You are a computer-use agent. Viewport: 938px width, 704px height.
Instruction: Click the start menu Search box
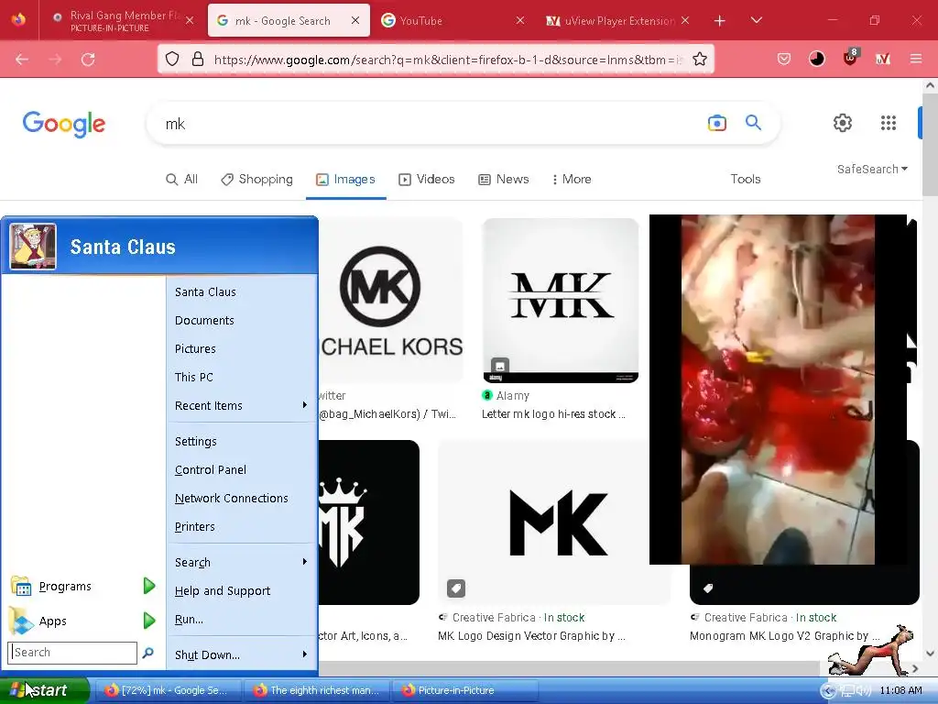pos(72,653)
